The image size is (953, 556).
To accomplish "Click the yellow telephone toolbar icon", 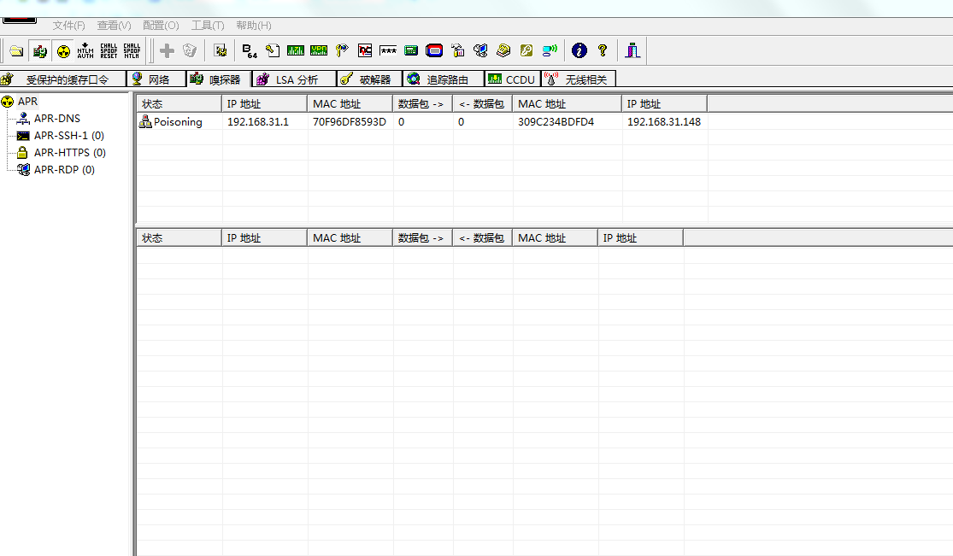I will tap(503, 51).
